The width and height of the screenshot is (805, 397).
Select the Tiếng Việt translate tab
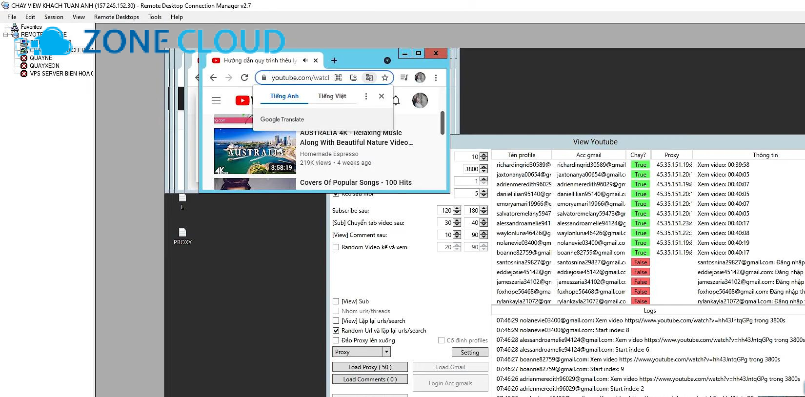[332, 96]
